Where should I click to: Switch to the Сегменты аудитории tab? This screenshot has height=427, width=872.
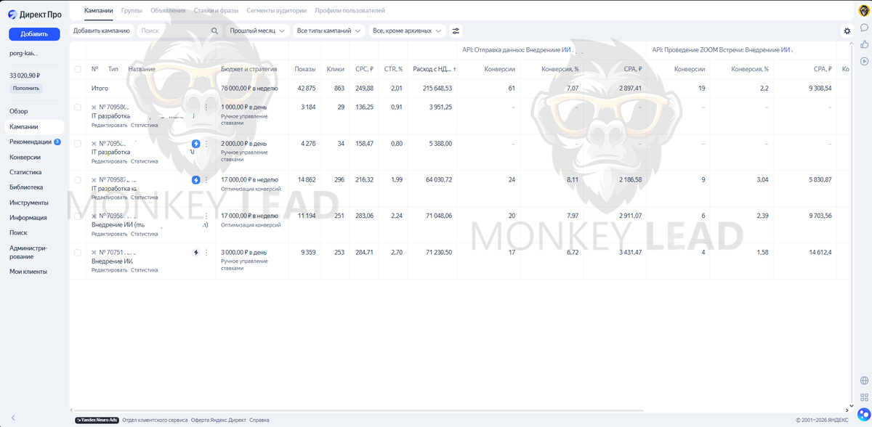[x=276, y=11]
